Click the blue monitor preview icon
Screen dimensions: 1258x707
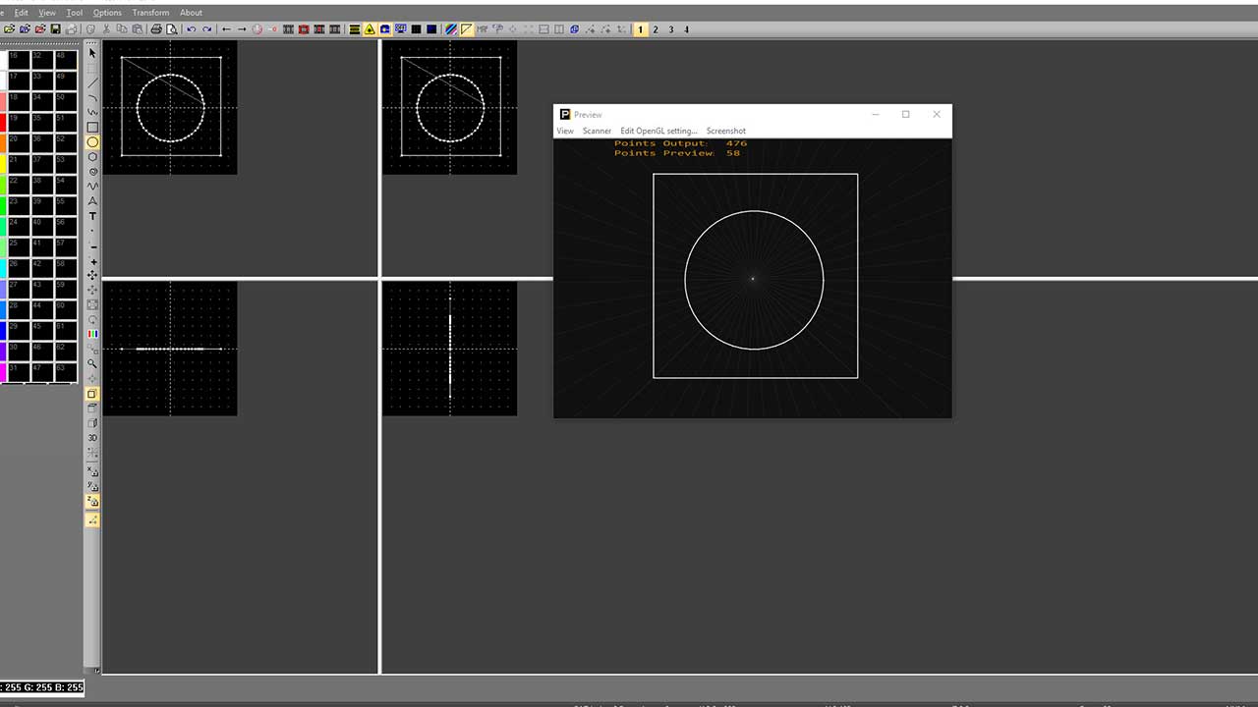tap(401, 29)
